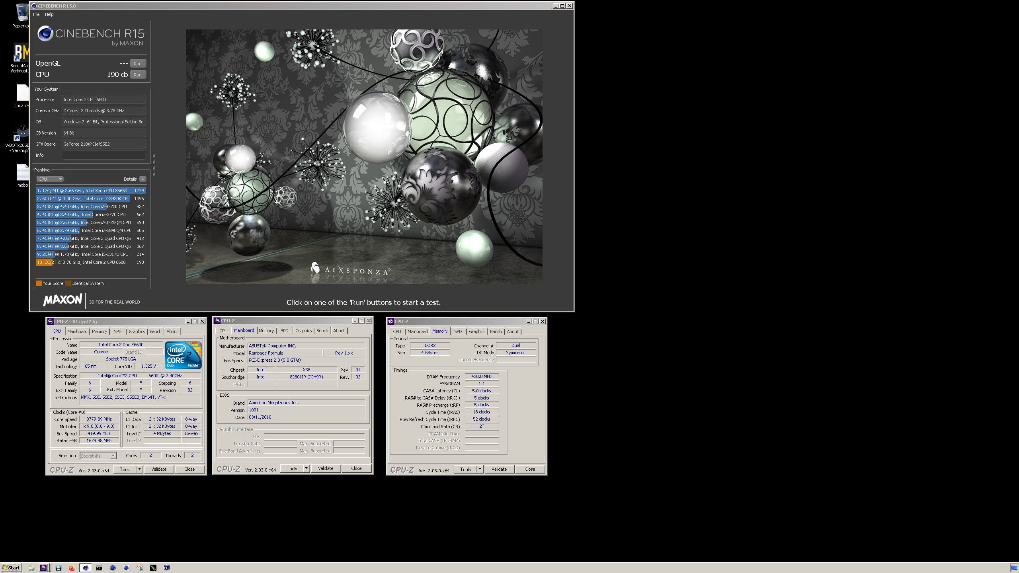Open About tab in middle CPU-Z window
This screenshot has width=1019, height=573.
click(x=339, y=331)
